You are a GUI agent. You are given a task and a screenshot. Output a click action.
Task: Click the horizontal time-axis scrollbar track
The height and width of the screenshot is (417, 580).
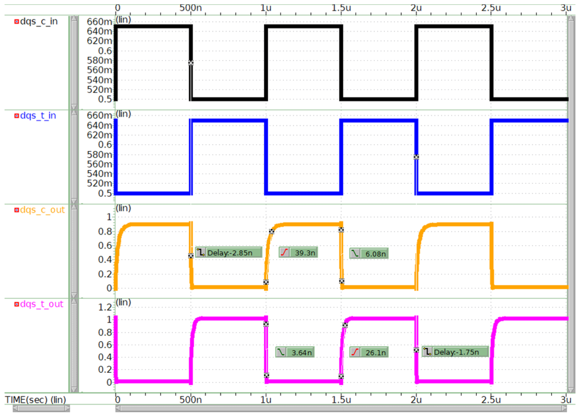[x=341, y=409]
